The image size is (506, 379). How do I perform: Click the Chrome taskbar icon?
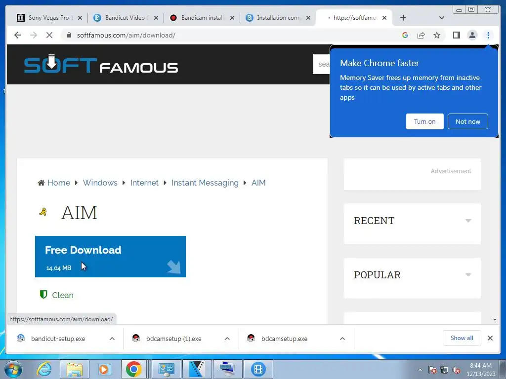134,369
